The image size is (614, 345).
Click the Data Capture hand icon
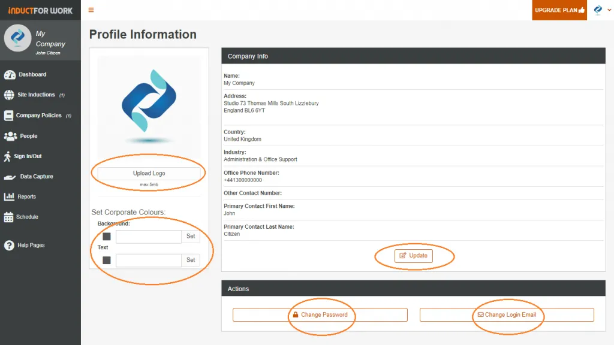click(10, 177)
